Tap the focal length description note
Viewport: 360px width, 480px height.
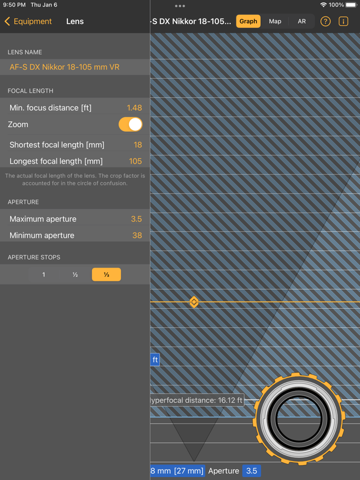point(75,180)
